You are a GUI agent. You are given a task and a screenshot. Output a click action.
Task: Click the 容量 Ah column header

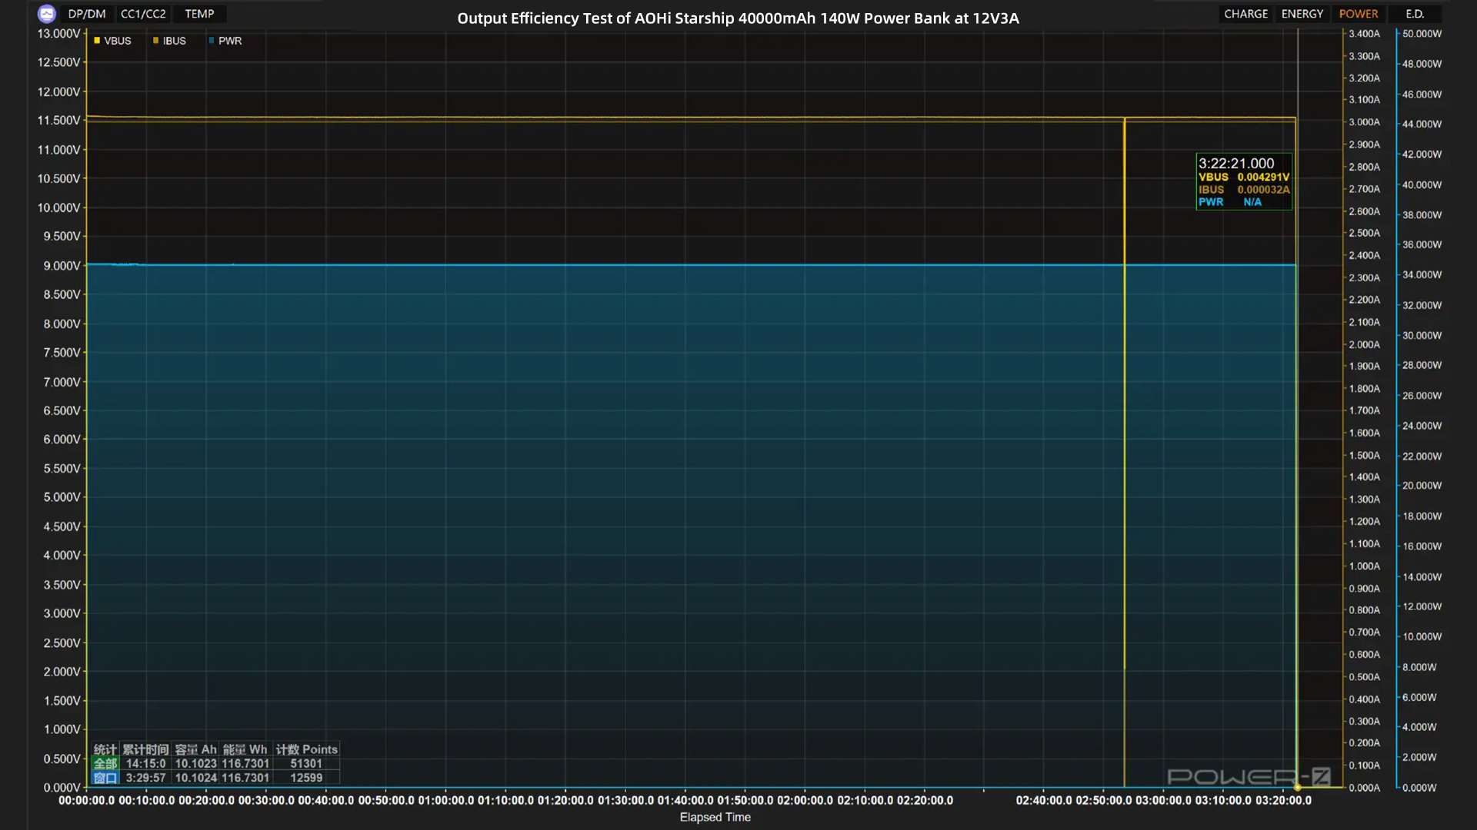click(195, 749)
